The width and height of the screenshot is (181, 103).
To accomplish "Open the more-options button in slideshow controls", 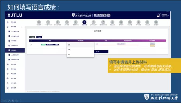I will pyautogui.click(x=20, y=101).
